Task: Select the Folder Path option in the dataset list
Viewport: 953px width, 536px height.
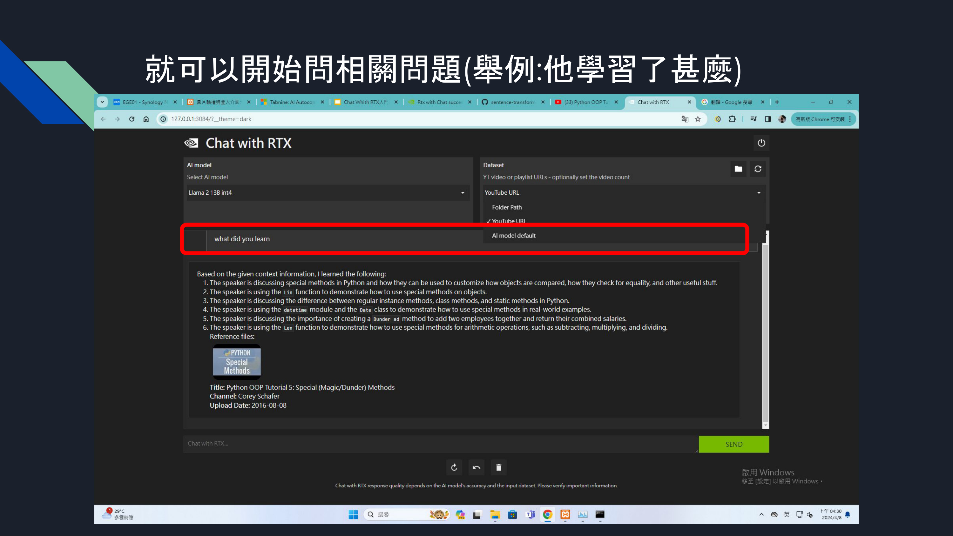Action: point(506,208)
